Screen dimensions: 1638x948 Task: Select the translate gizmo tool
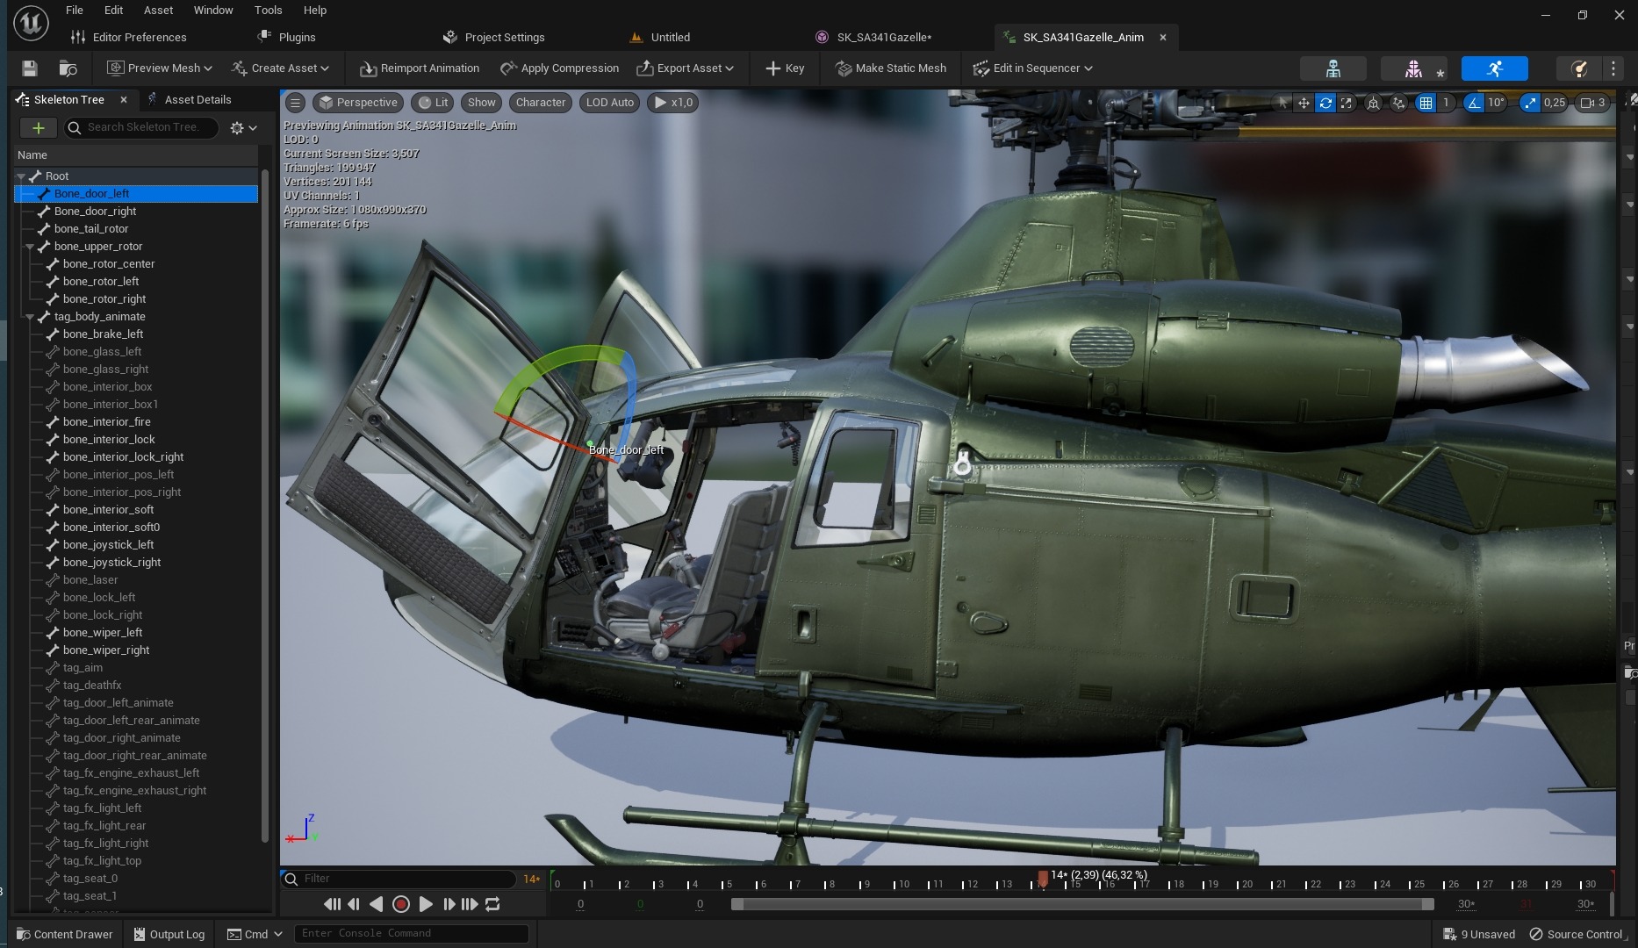coord(1304,103)
